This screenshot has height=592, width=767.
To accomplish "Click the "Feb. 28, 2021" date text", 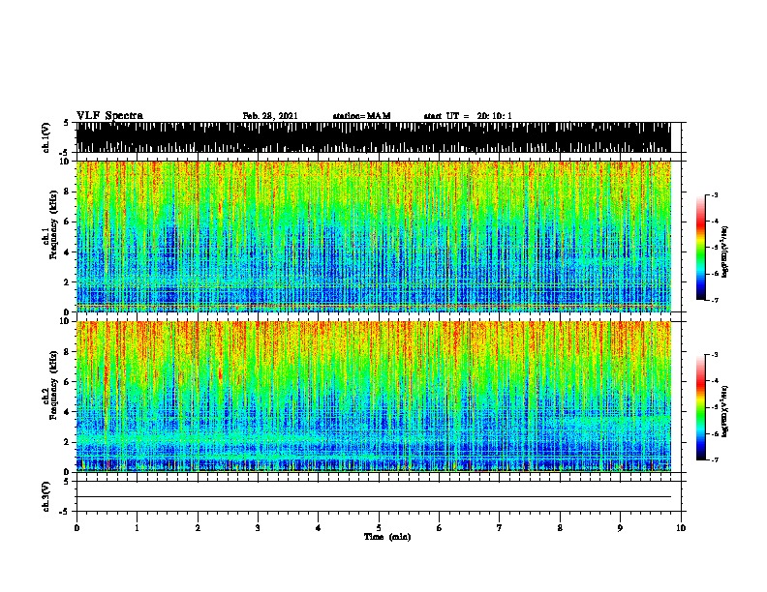I will (x=270, y=116).
